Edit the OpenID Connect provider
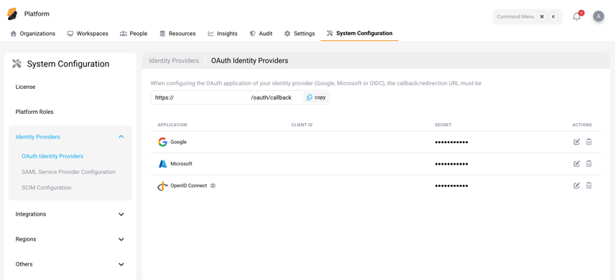The image size is (615, 280). 576,185
